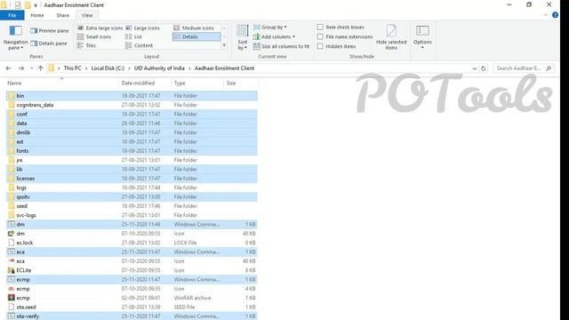Select Details layout
Screen dimensions: 569x320
point(196,36)
